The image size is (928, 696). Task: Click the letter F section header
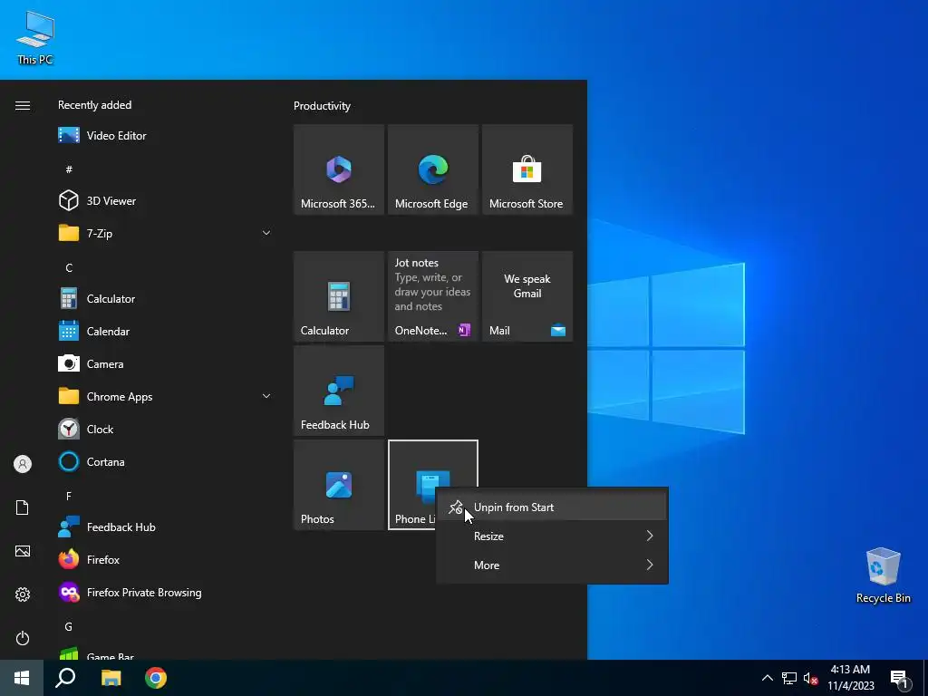coord(69,496)
